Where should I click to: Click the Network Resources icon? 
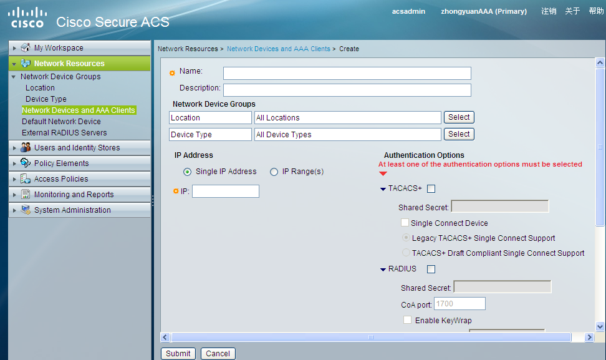point(26,63)
